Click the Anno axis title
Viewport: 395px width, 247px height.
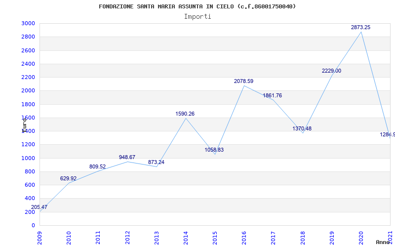383,242
